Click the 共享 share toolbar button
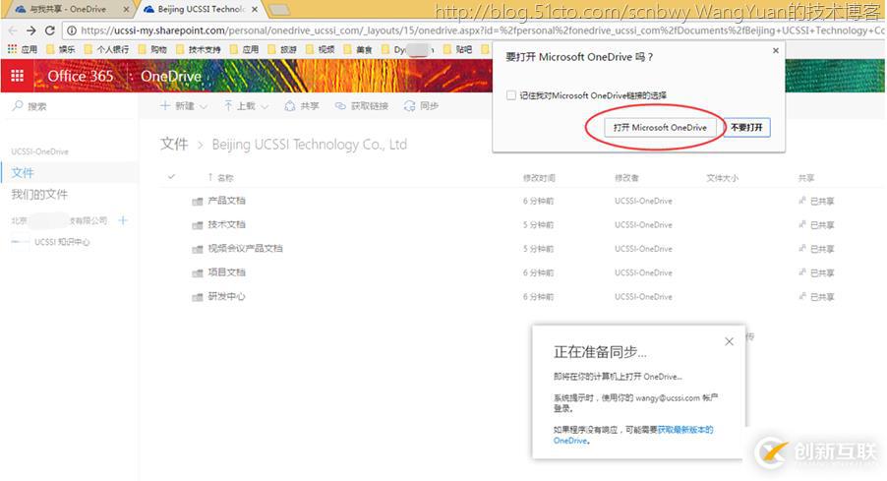Viewport: 887px width, 481px height. [302, 106]
